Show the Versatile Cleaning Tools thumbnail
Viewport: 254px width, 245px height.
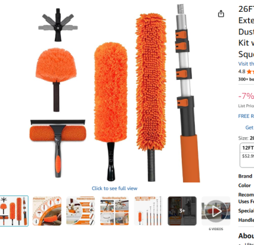tap(114, 211)
